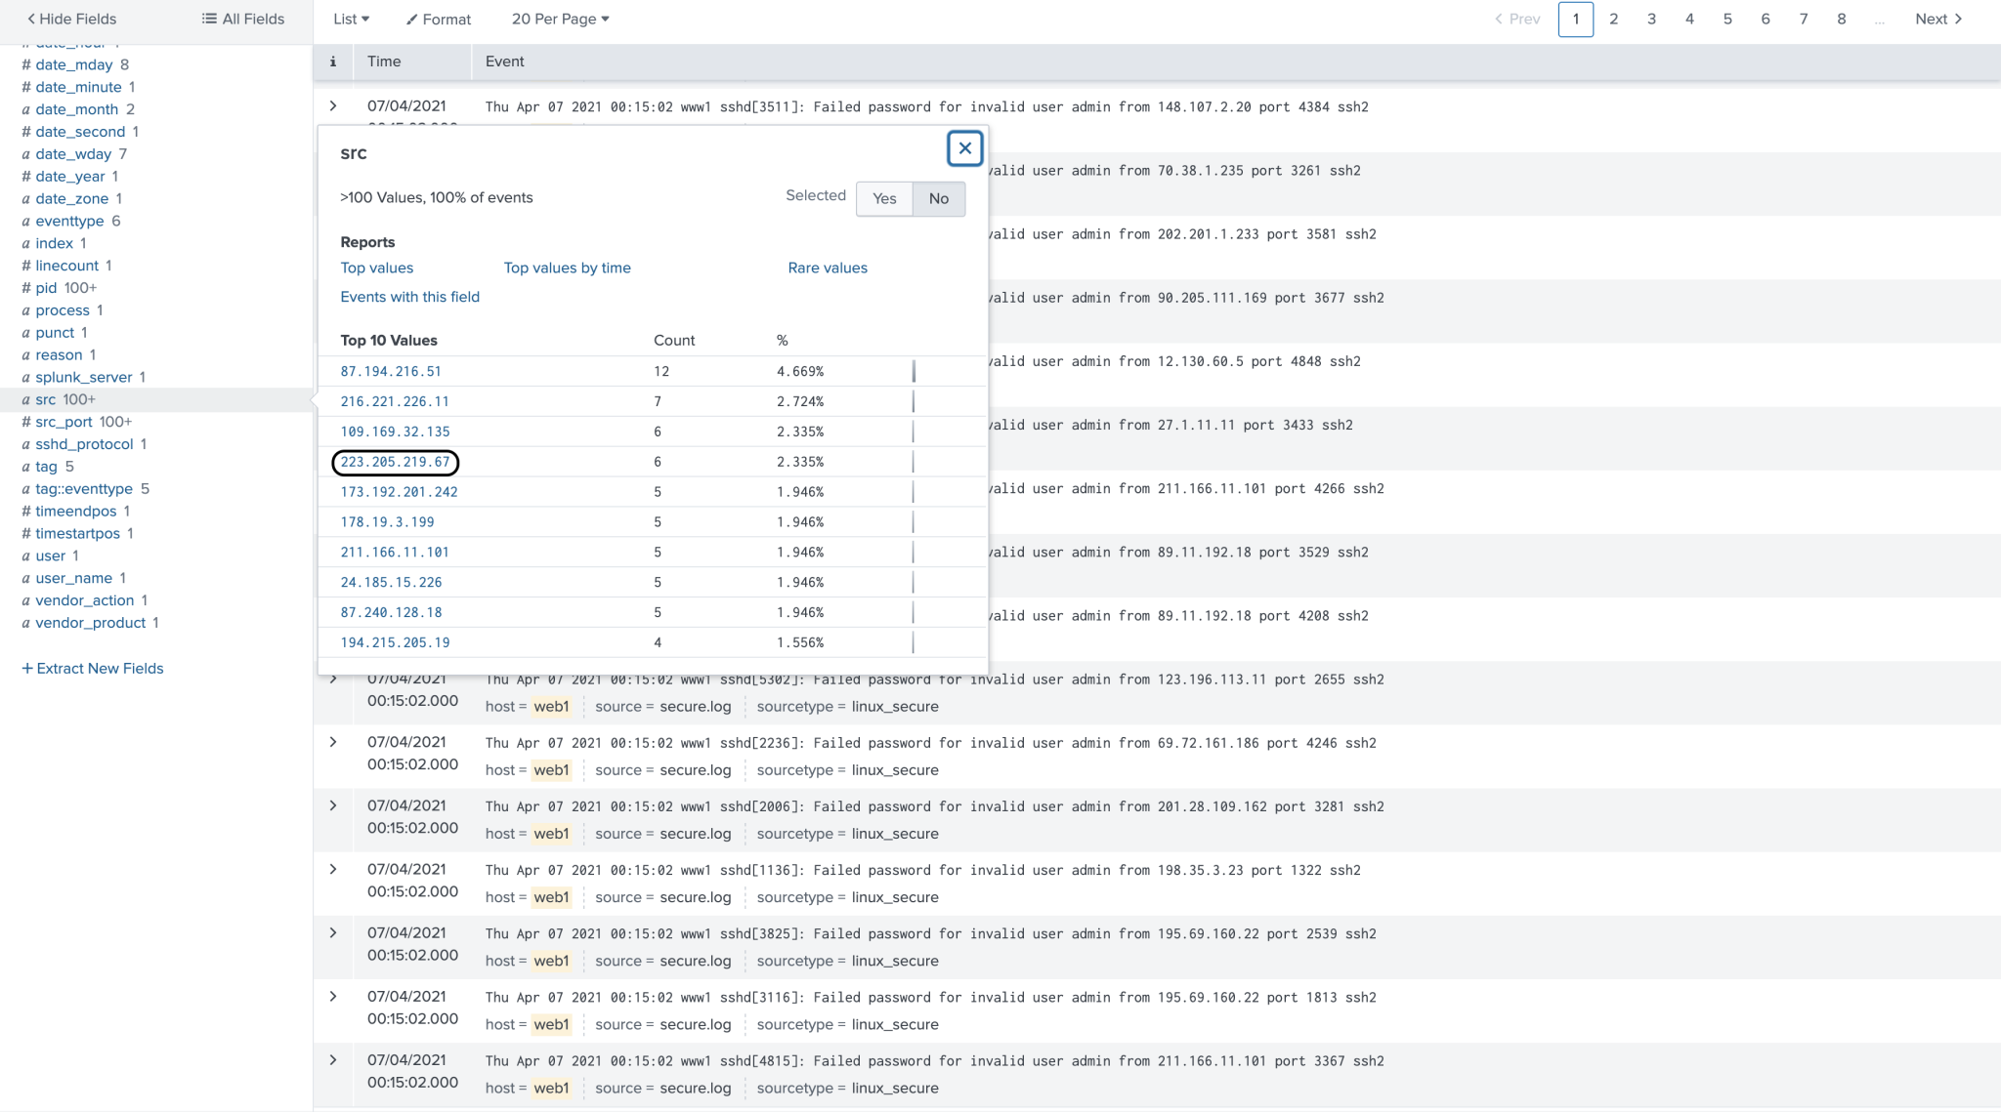Open the Rare values report
Viewport: 2001px width, 1112px height.
point(827,268)
